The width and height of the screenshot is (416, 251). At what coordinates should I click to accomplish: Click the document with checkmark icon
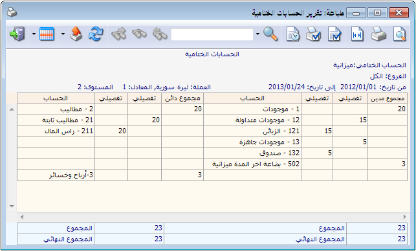(x=334, y=34)
